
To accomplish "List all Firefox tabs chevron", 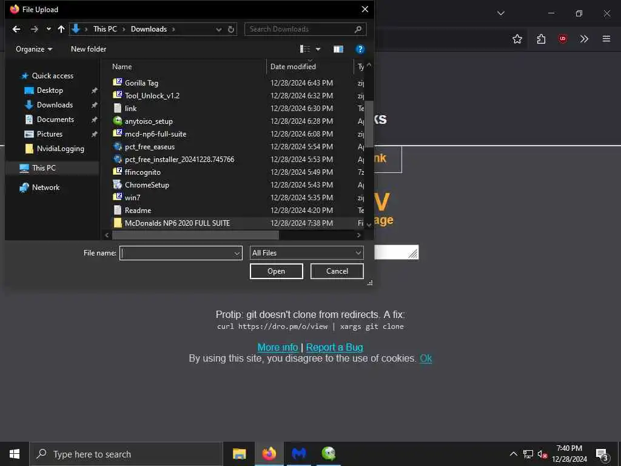I will [x=500, y=13].
